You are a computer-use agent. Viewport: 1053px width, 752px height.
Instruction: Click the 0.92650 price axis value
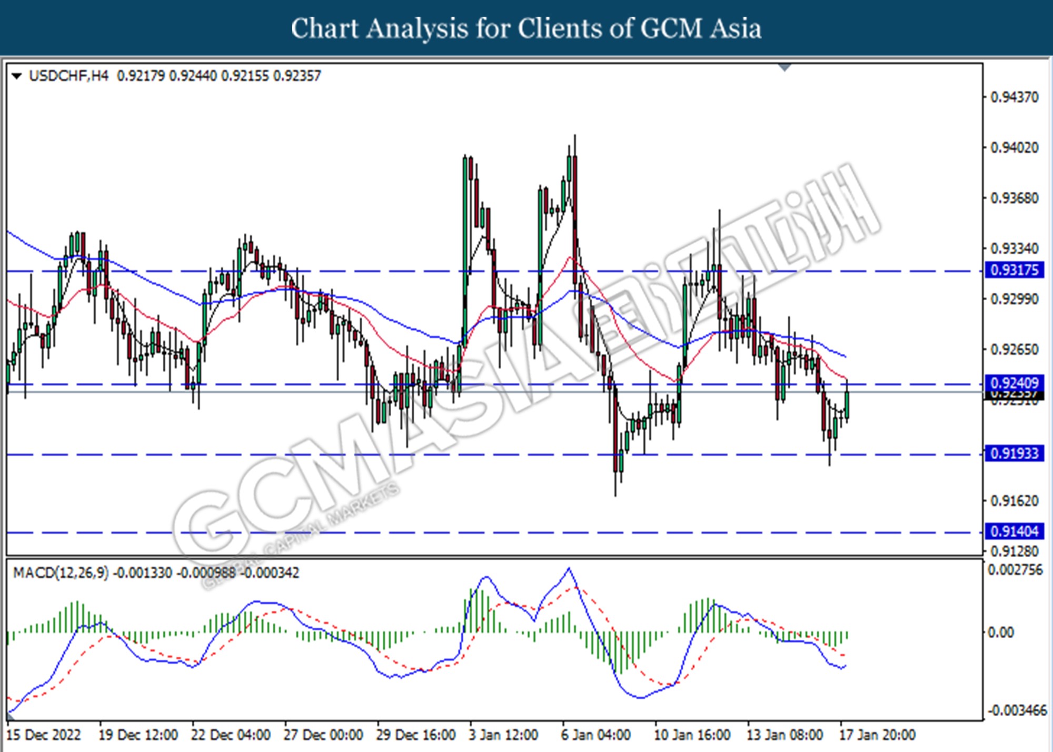(x=1015, y=349)
